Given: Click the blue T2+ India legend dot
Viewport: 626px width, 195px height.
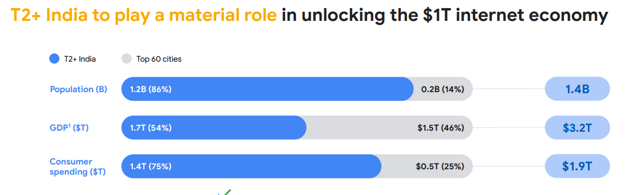Looking at the screenshot, I should 54,59.
